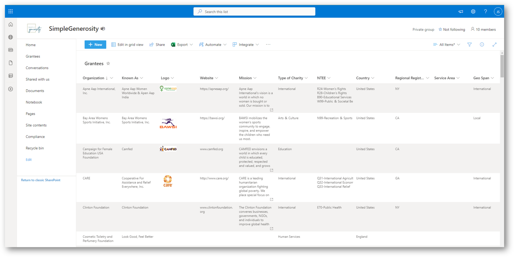The height and width of the screenshot is (257, 514).
Task: Click the Create site plus icon in left rail
Action: pyautogui.click(x=11, y=89)
